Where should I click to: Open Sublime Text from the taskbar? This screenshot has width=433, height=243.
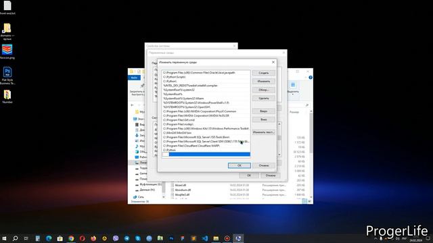(193, 238)
